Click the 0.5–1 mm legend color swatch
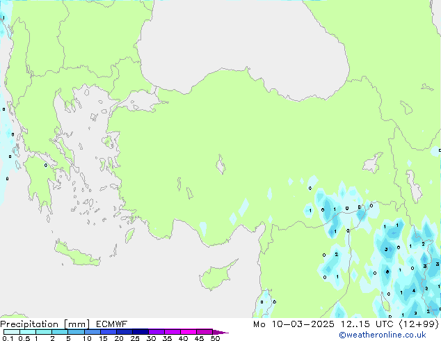Image resolution: width=441 pixels, height=341 pixels. tap(28, 332)
